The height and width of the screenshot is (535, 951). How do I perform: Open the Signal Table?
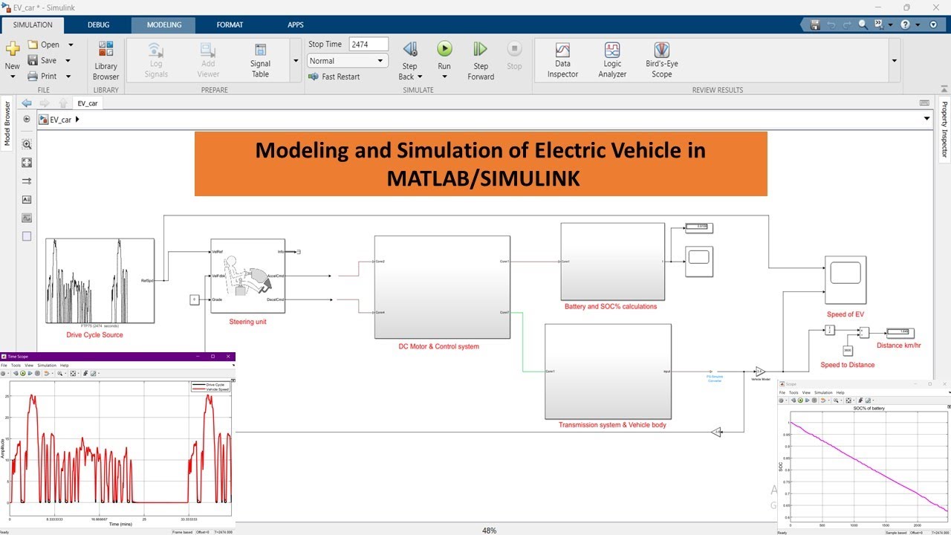click(x=260, y=60)
